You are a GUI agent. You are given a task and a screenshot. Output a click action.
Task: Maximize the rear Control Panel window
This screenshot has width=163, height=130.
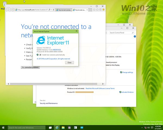click(124, 25)
